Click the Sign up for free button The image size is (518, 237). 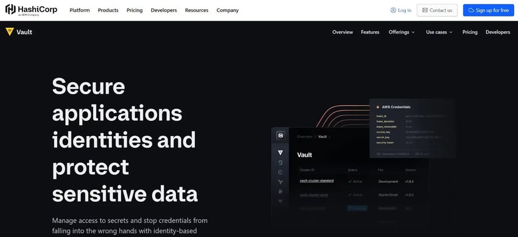coord(488,10)
